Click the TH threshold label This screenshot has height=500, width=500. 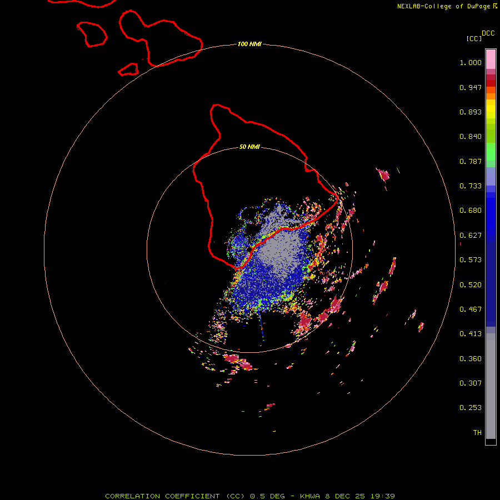pyautogui.click(x=477, y=433)
